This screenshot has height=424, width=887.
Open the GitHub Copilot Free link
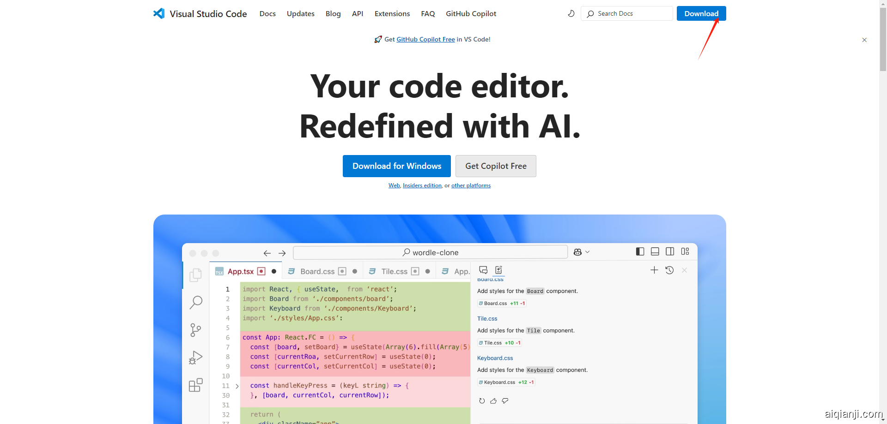pyautogui.click(x=425, y=39)
